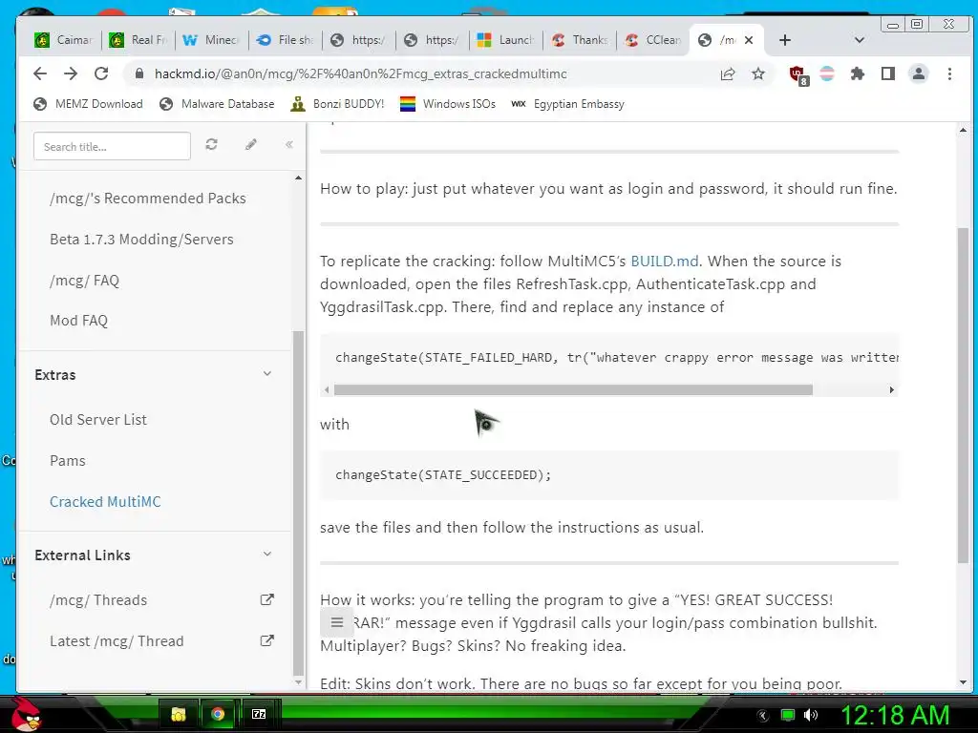
Task: Open the Extensions puzzle piece menu
Action: point(858,74)
